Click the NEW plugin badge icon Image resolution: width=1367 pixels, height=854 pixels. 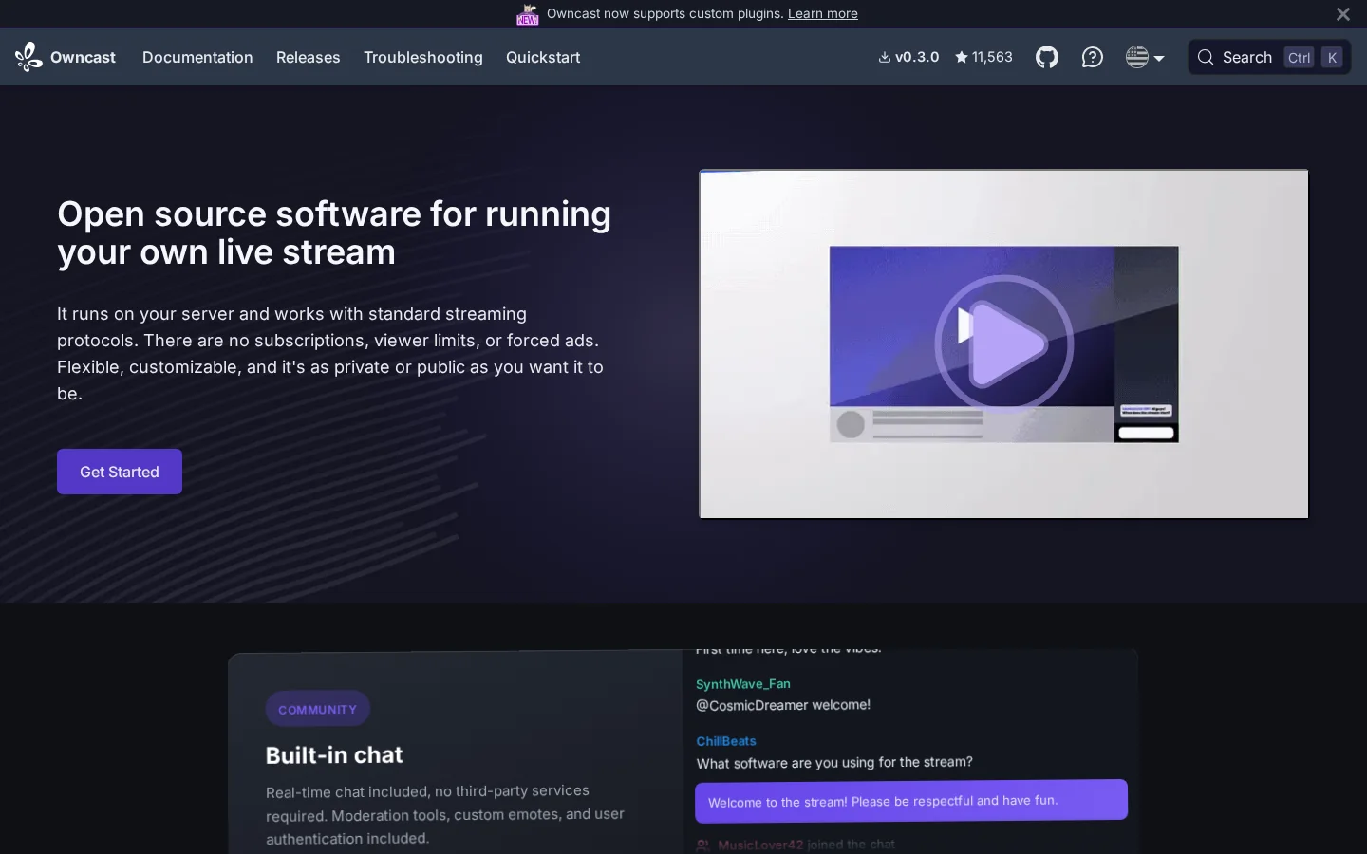pyautogui.click(x=528, y=14)
